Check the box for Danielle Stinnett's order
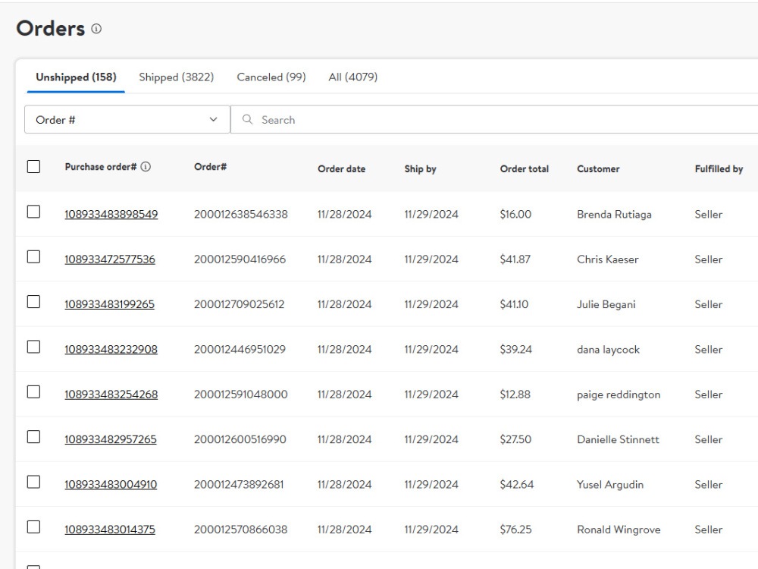 tap(34, 437)
